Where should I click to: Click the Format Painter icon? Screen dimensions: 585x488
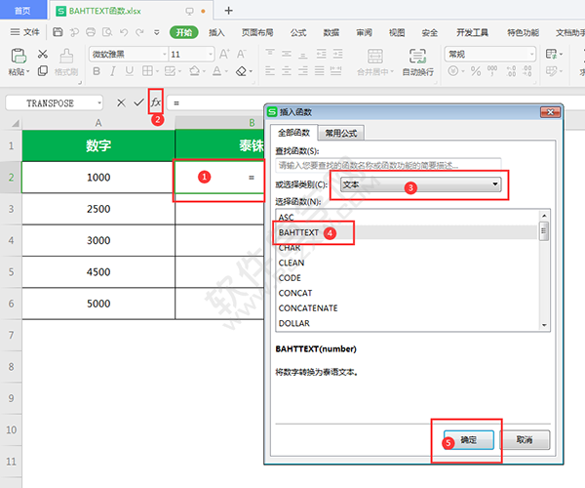point(66,56)
